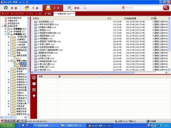Expand the 彩盒 folder node
Viewport: 171px width, 128px height.
click(9, 53)
